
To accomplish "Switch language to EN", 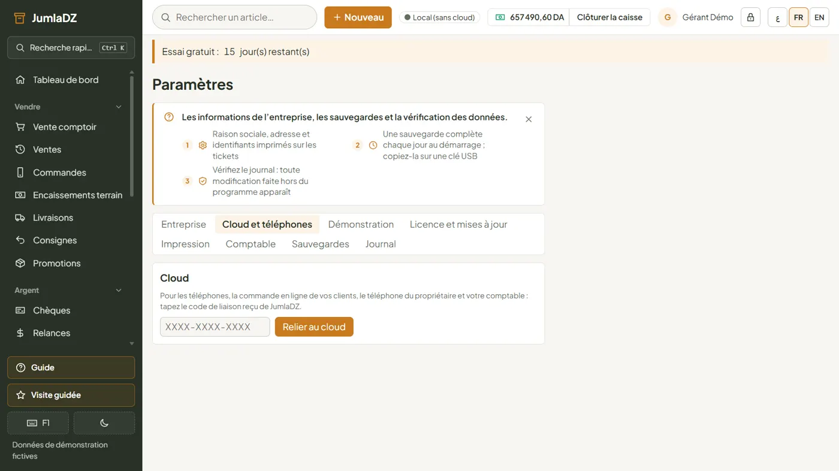I will tap(819, 17).
